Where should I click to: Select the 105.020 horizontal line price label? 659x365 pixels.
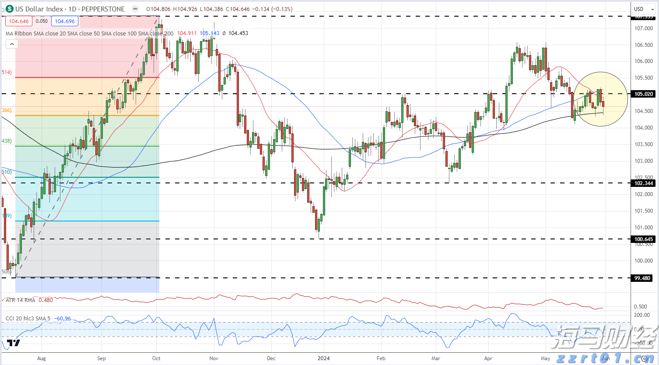pyautogui.click(x=643, y=94)
